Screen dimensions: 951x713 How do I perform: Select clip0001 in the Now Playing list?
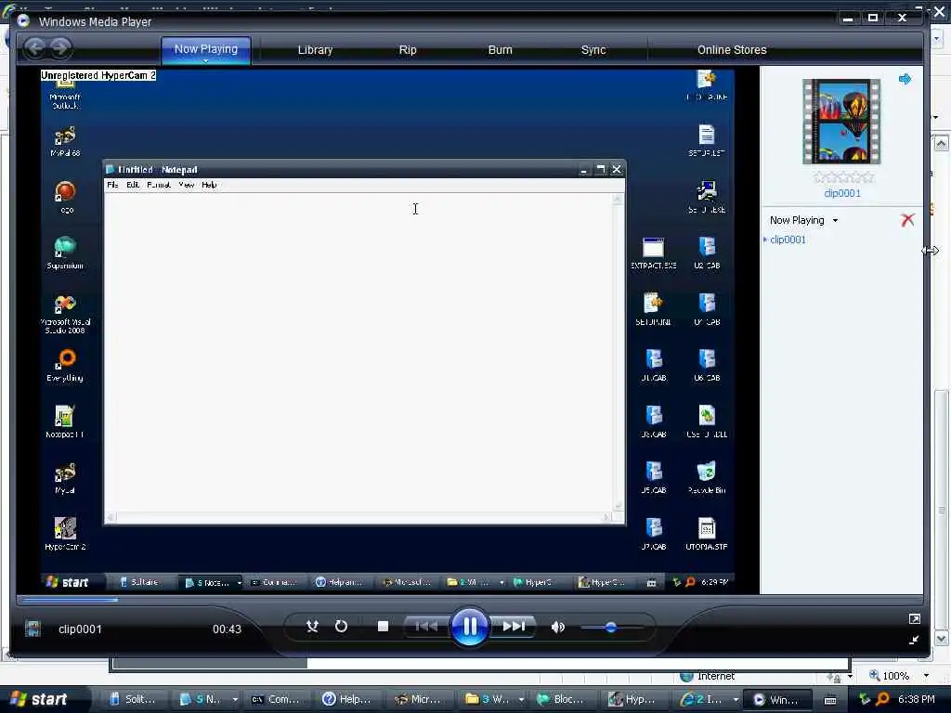(788, 240)
